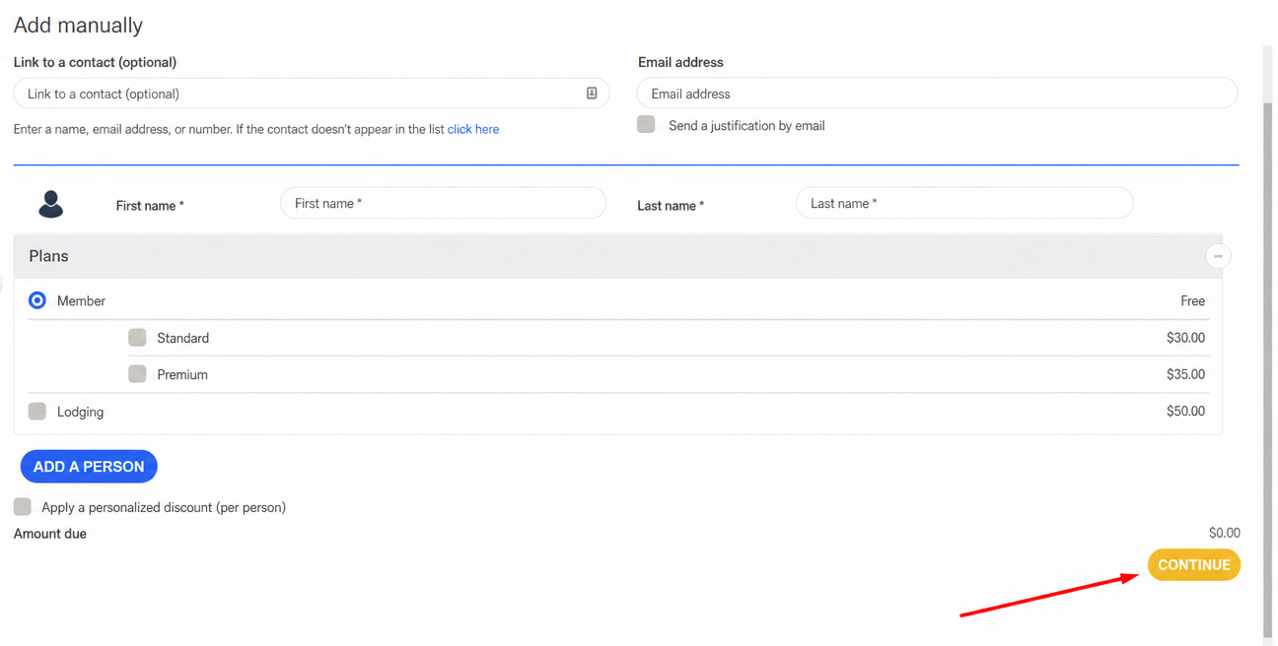Click the $30.00 Standard price
This screenshot has height=646, width=1278.
coord(1185,338)
